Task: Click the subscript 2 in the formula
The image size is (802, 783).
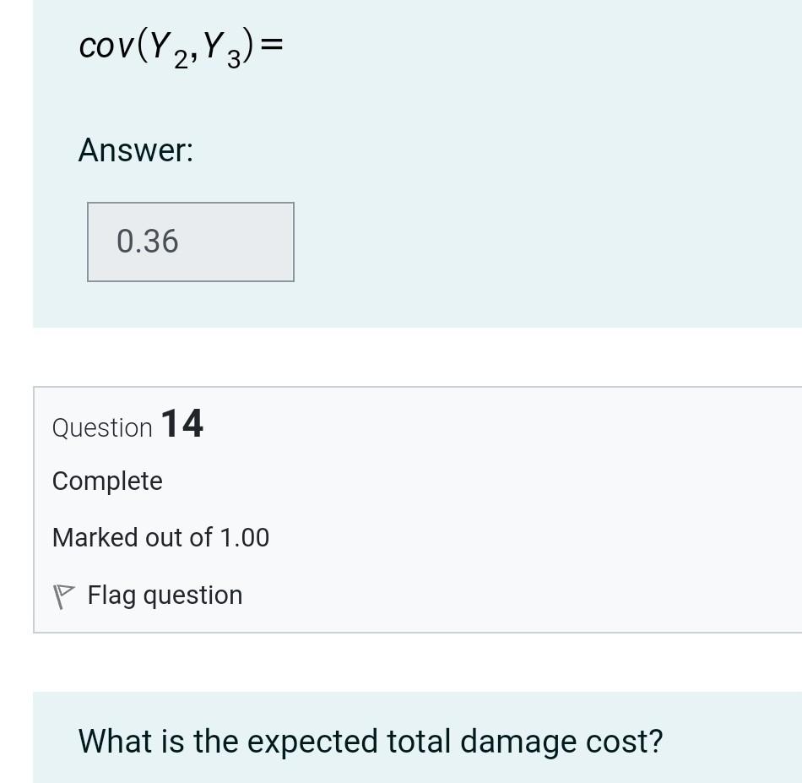Action: 180,59
